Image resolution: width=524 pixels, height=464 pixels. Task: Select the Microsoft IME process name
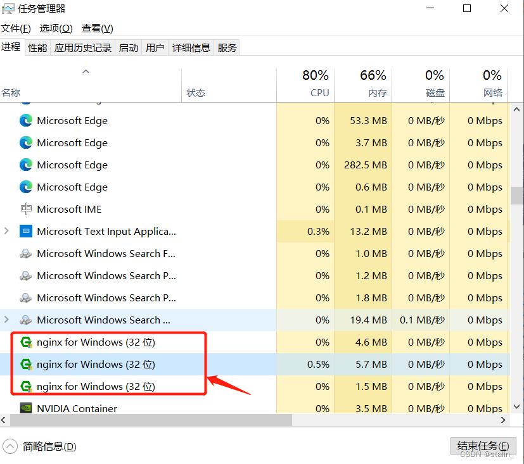pos(69,210)
